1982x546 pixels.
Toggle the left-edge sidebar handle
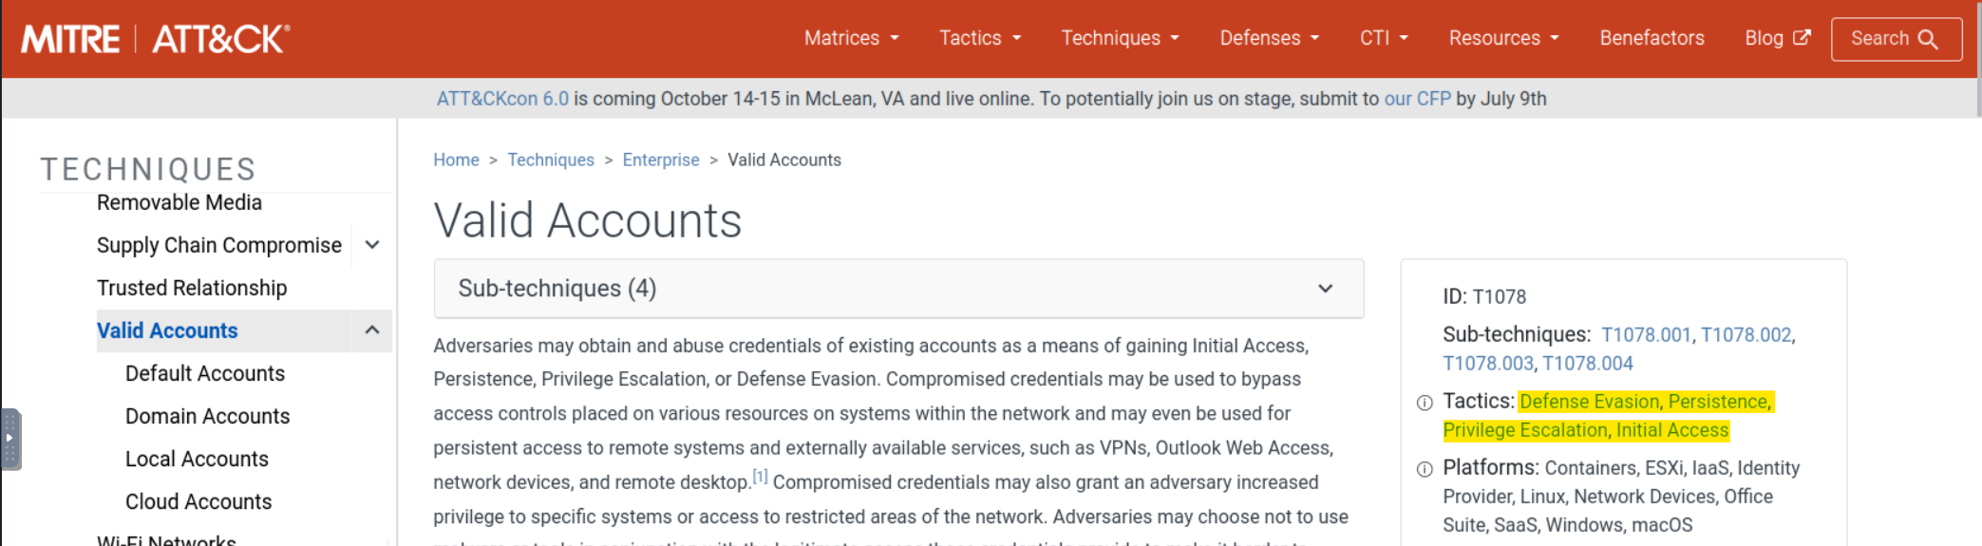tap(10, 439)
